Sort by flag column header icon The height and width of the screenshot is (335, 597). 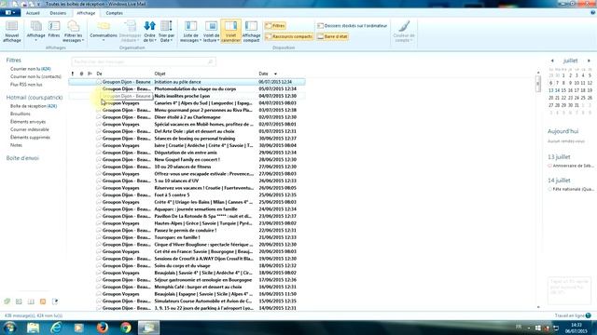[x=90, y=74]
